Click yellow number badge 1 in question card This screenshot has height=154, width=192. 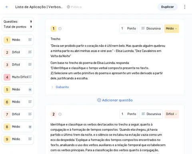pos(54,28)
